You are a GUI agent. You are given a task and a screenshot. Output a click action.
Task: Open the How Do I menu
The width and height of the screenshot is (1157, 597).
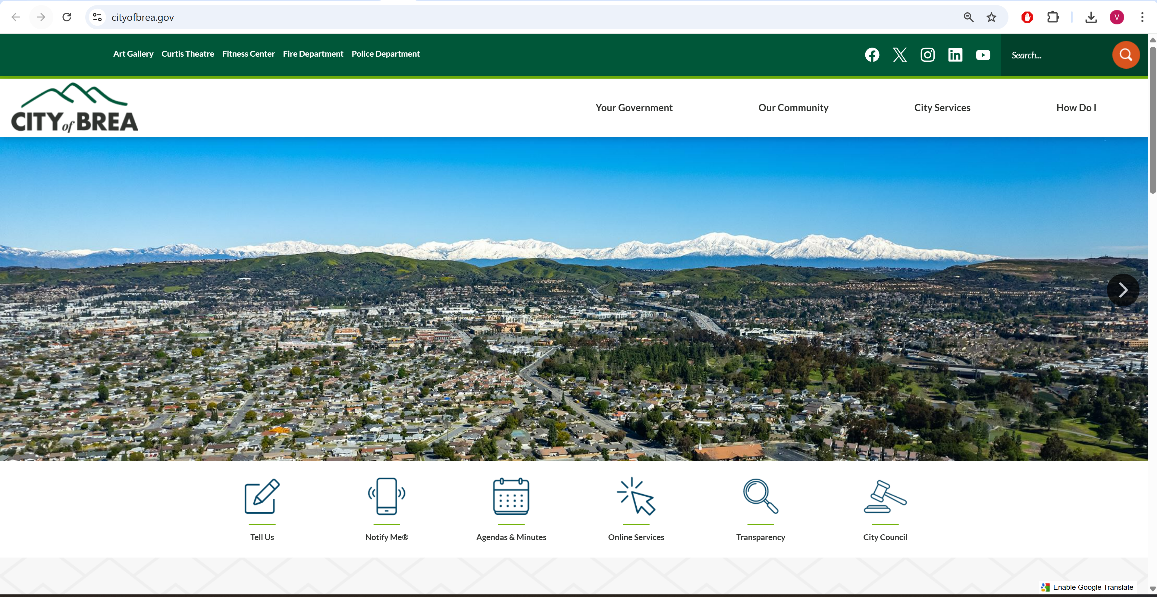1076,108
